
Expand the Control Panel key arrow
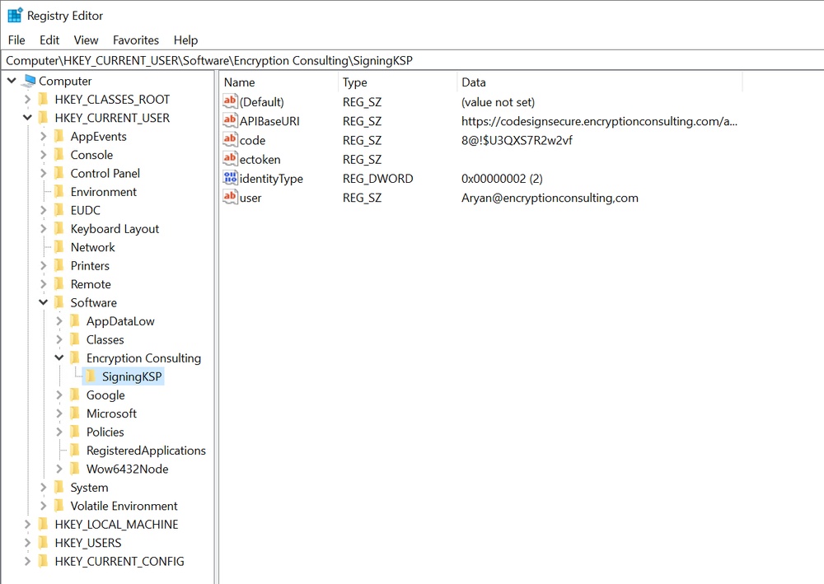point(43,173)
